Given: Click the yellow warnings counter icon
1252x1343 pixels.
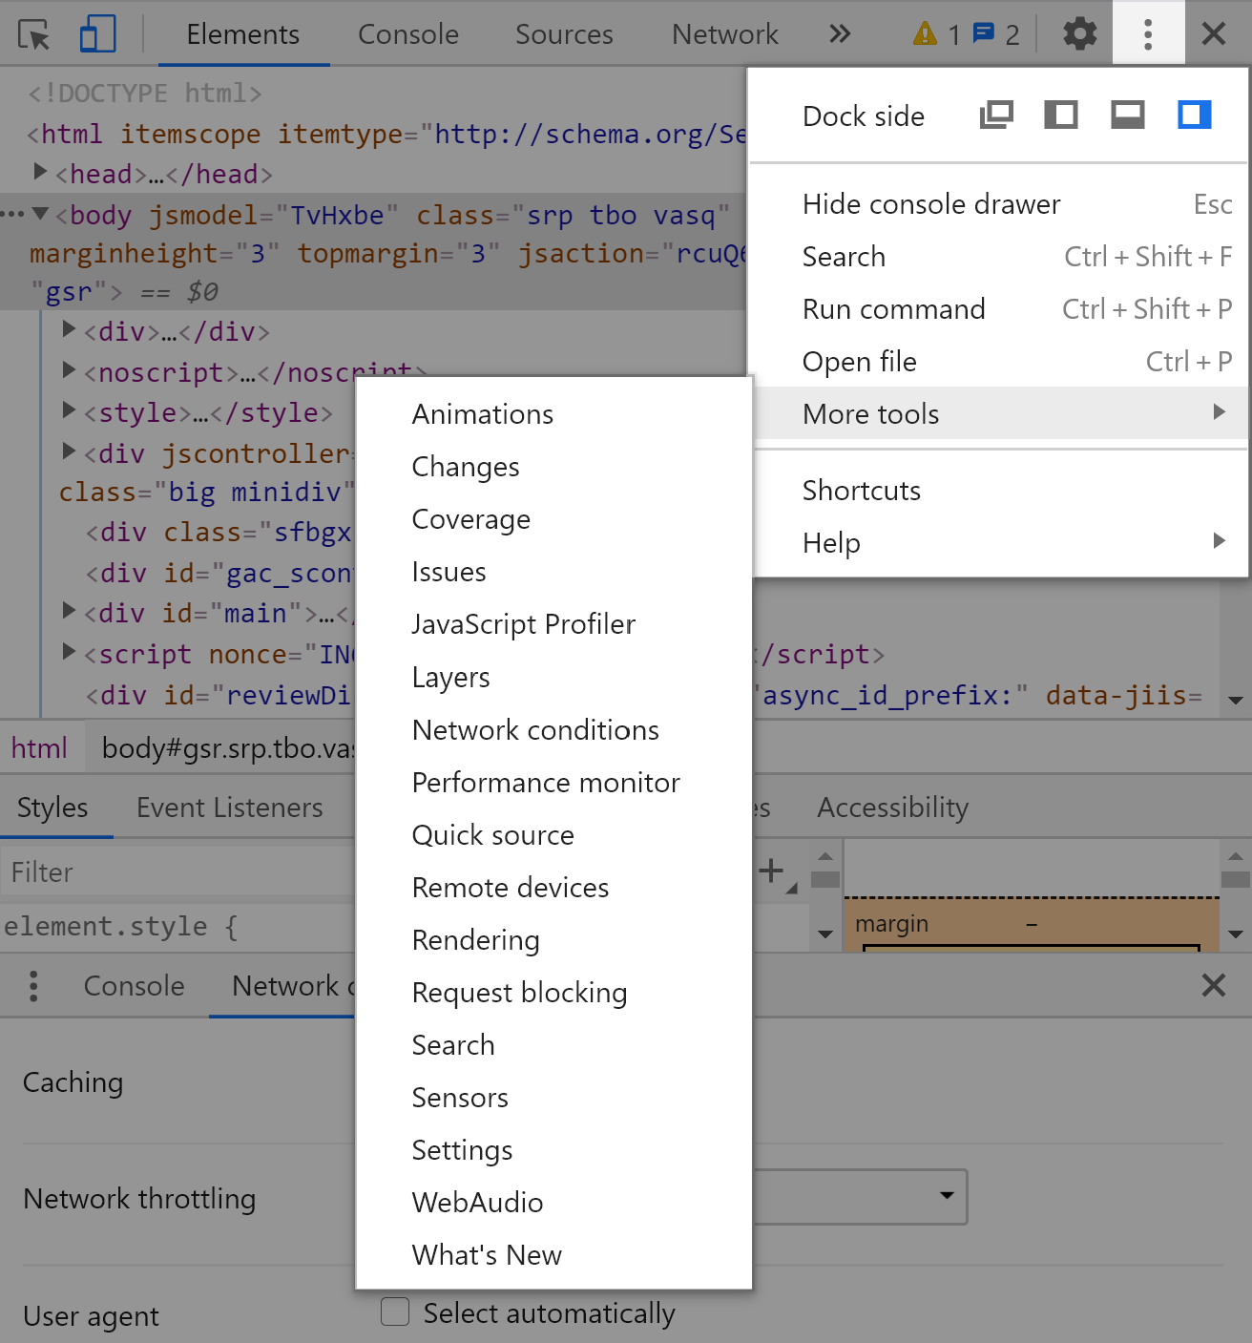Looking at the screenshot, I should pos(926,34).
